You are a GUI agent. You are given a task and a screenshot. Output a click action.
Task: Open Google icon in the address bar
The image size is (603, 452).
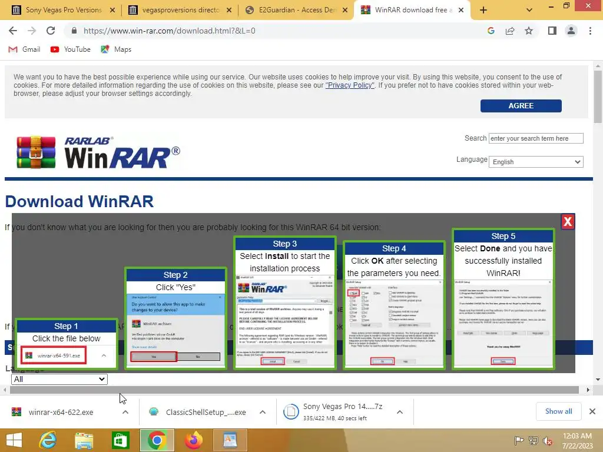coord(491,31)
